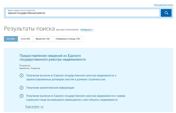Open 'Получение выписки... о зарегистрированных договорах участия' link
This screenshot has width=176, height=113.
[71, 77]
